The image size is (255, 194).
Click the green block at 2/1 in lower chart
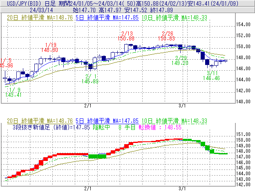[97, 156]
